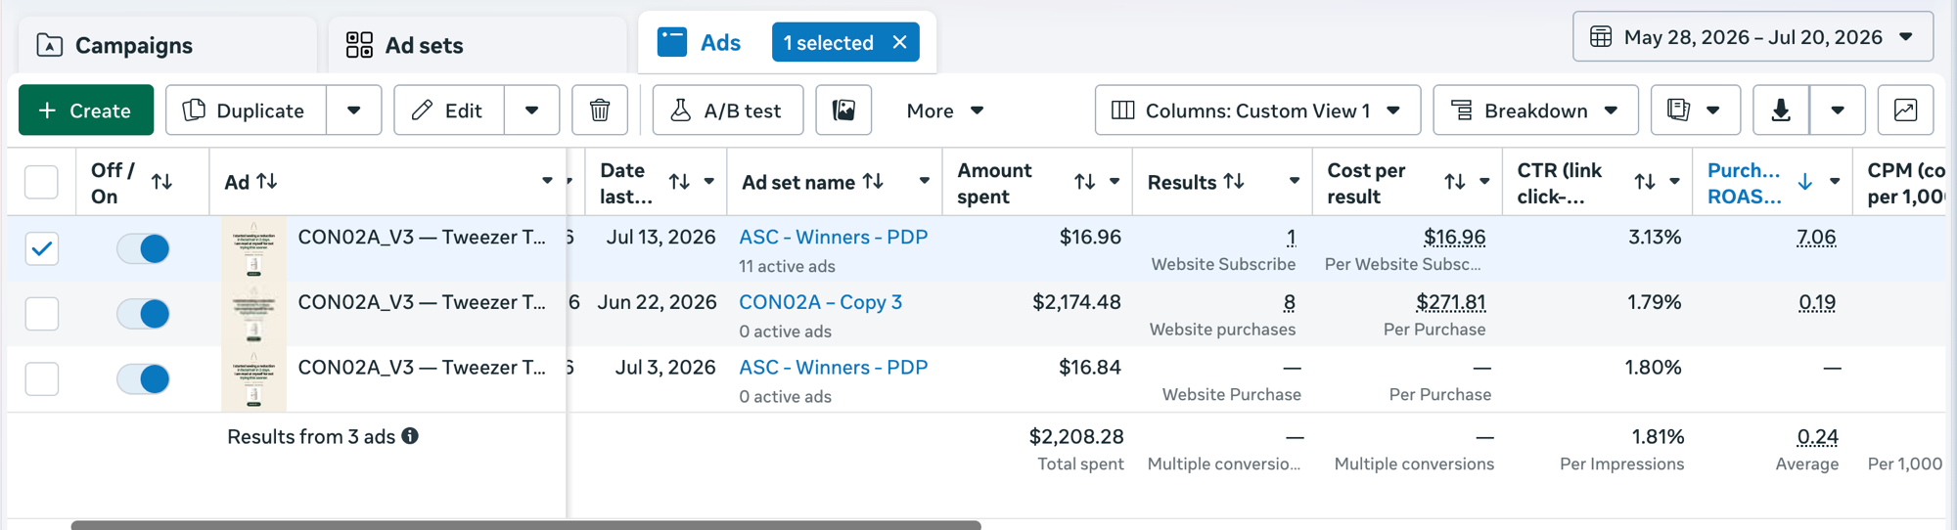Open the date range picker dropdown
Image resolution: width=1957 pixels, height=530 pixels.
(1752, 37)
